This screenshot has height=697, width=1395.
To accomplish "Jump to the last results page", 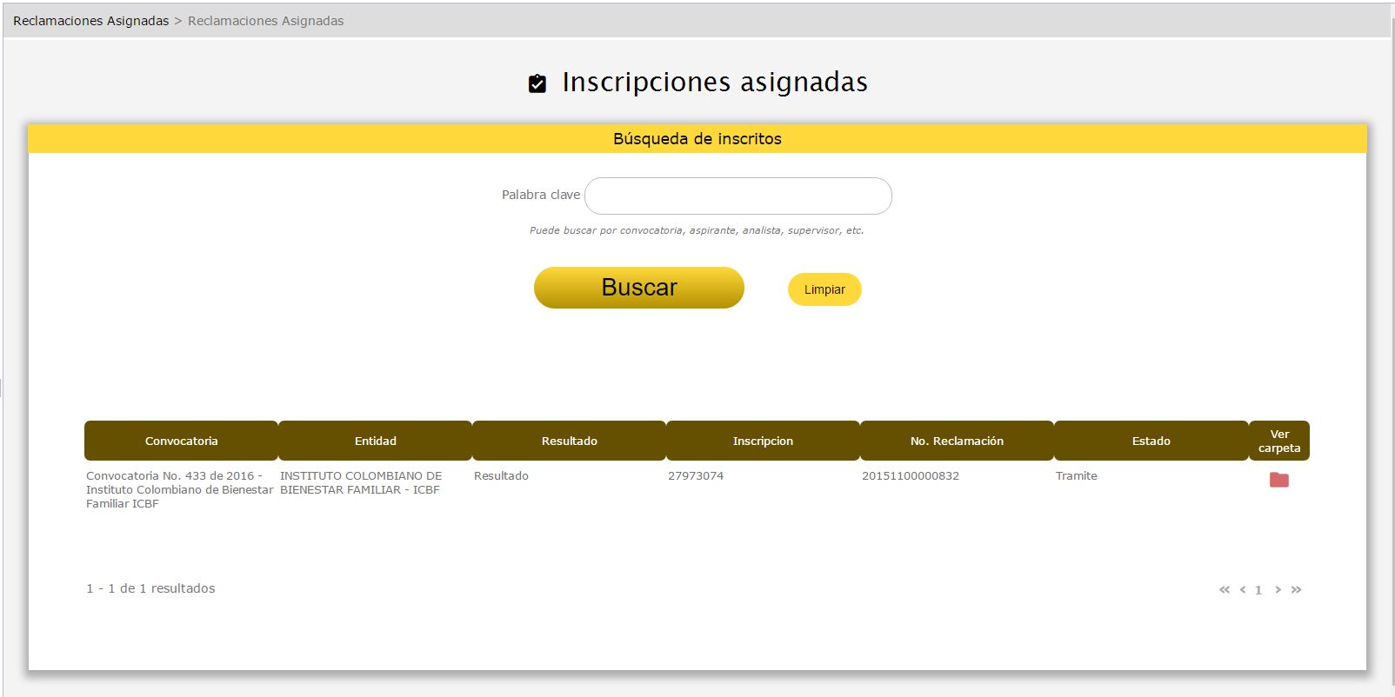I will [x=1296, y=590].
